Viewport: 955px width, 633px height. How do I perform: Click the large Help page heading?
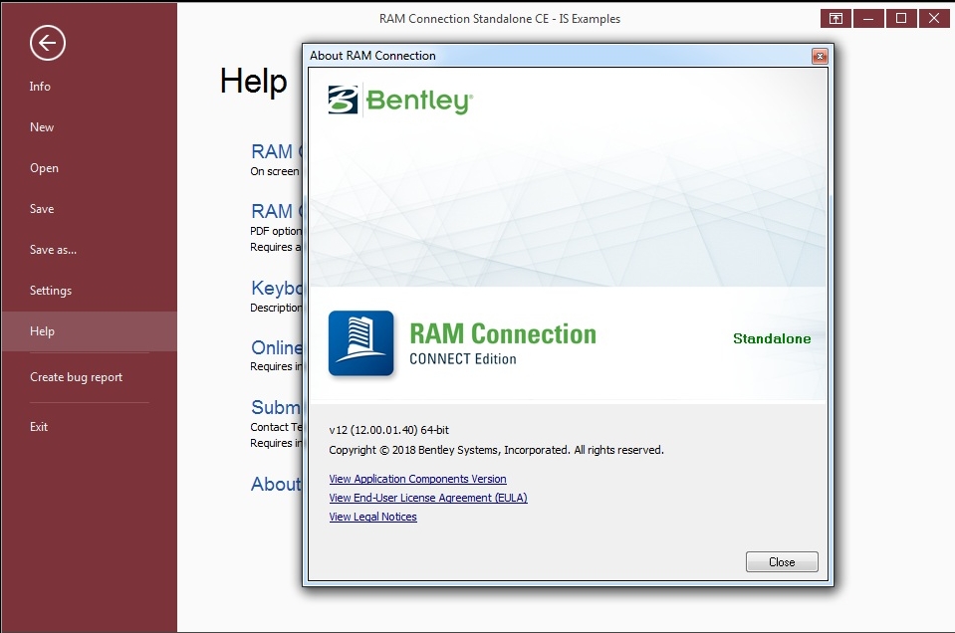(253, 81)
